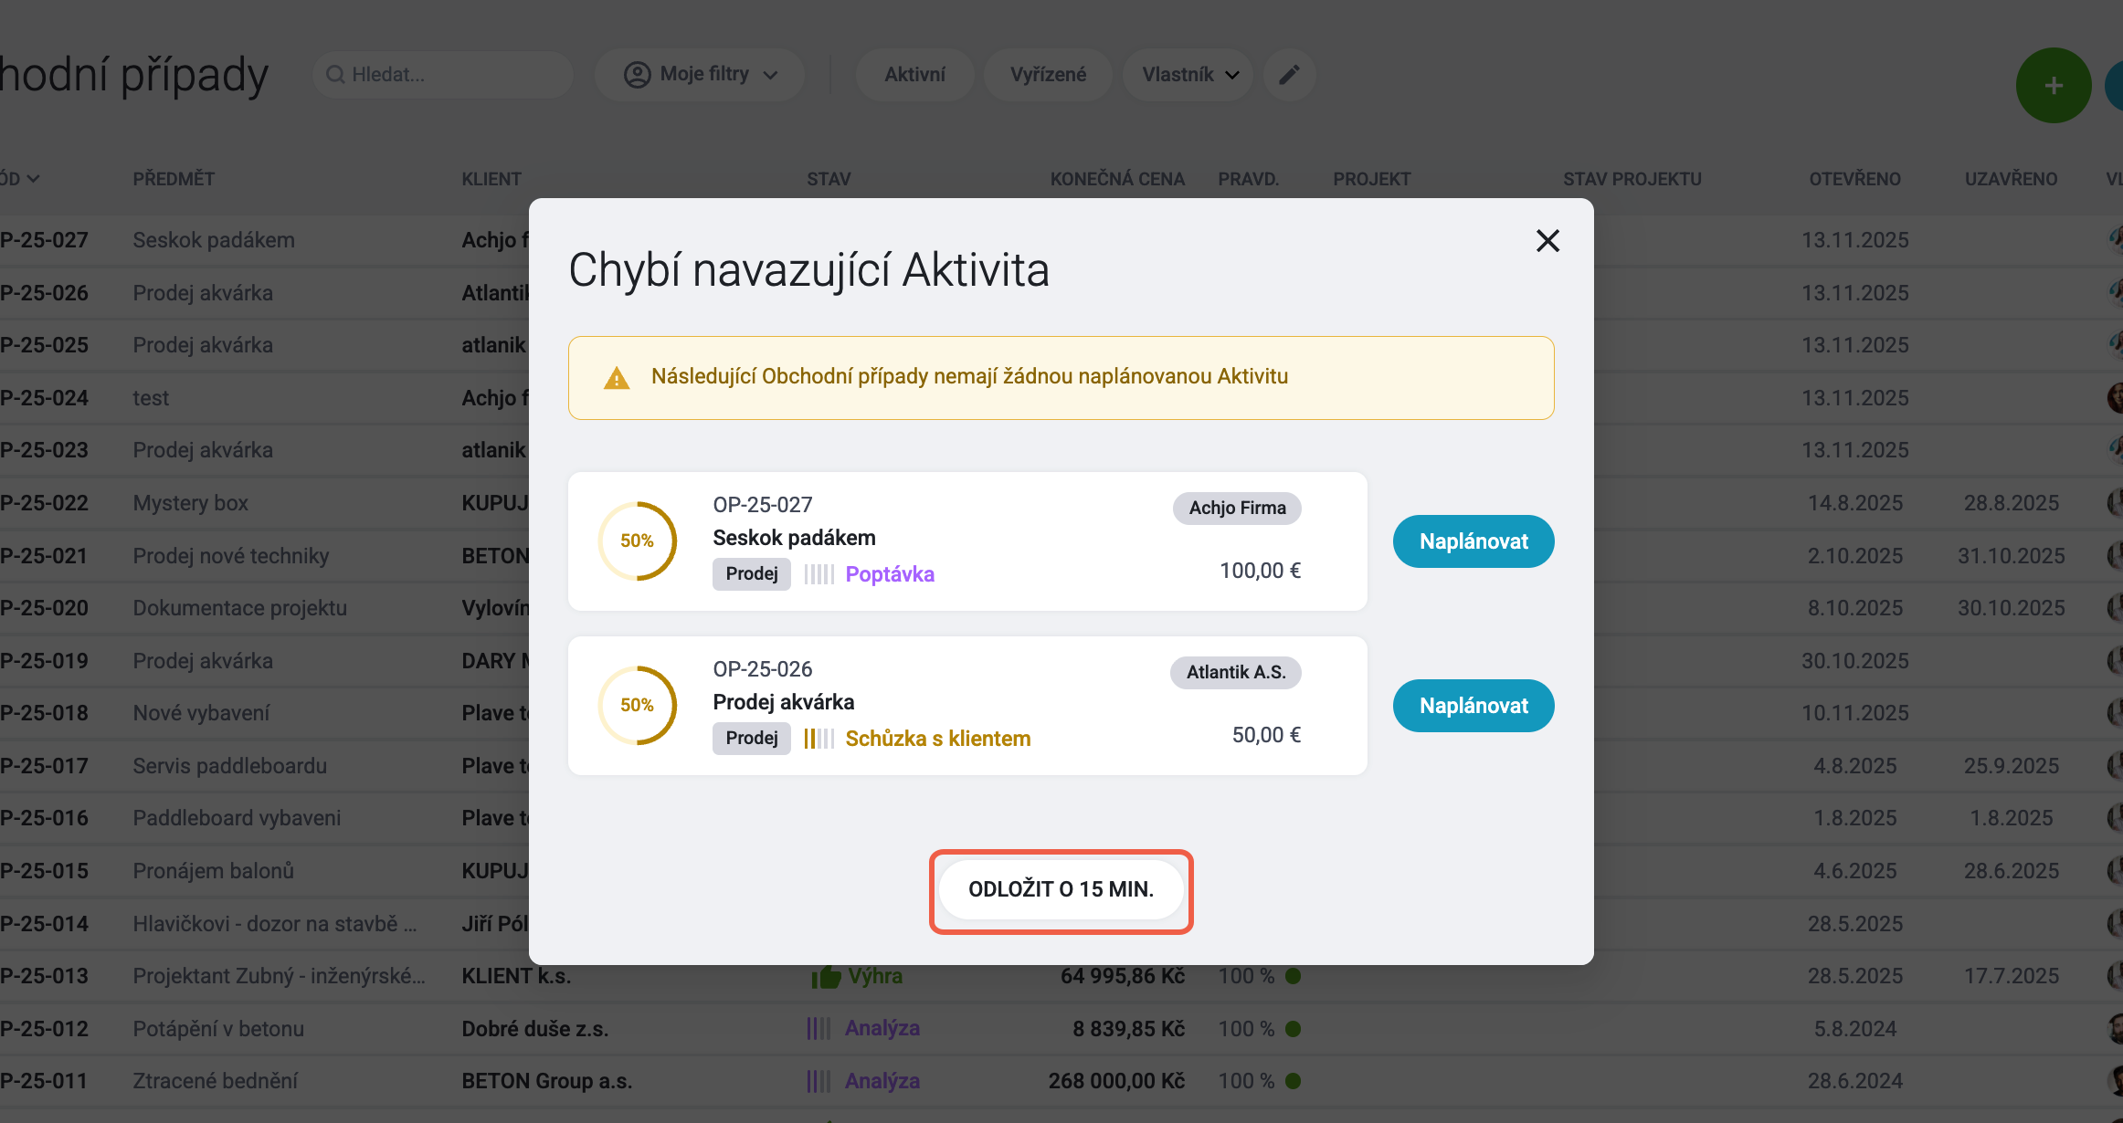Click stage bars icon next to Schůzka s klientem
2123x1123 pixels.
click(819, 739)
